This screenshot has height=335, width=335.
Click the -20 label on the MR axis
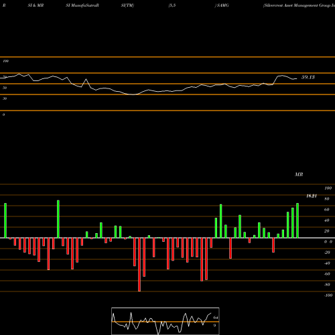pos(327,253)
